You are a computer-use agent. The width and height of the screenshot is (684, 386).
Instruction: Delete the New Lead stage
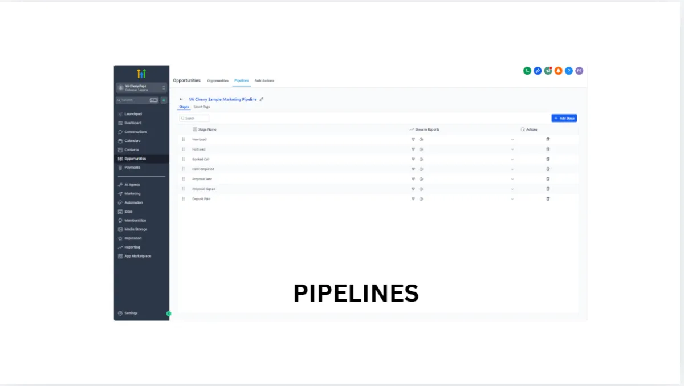click(x=548, y=139)
